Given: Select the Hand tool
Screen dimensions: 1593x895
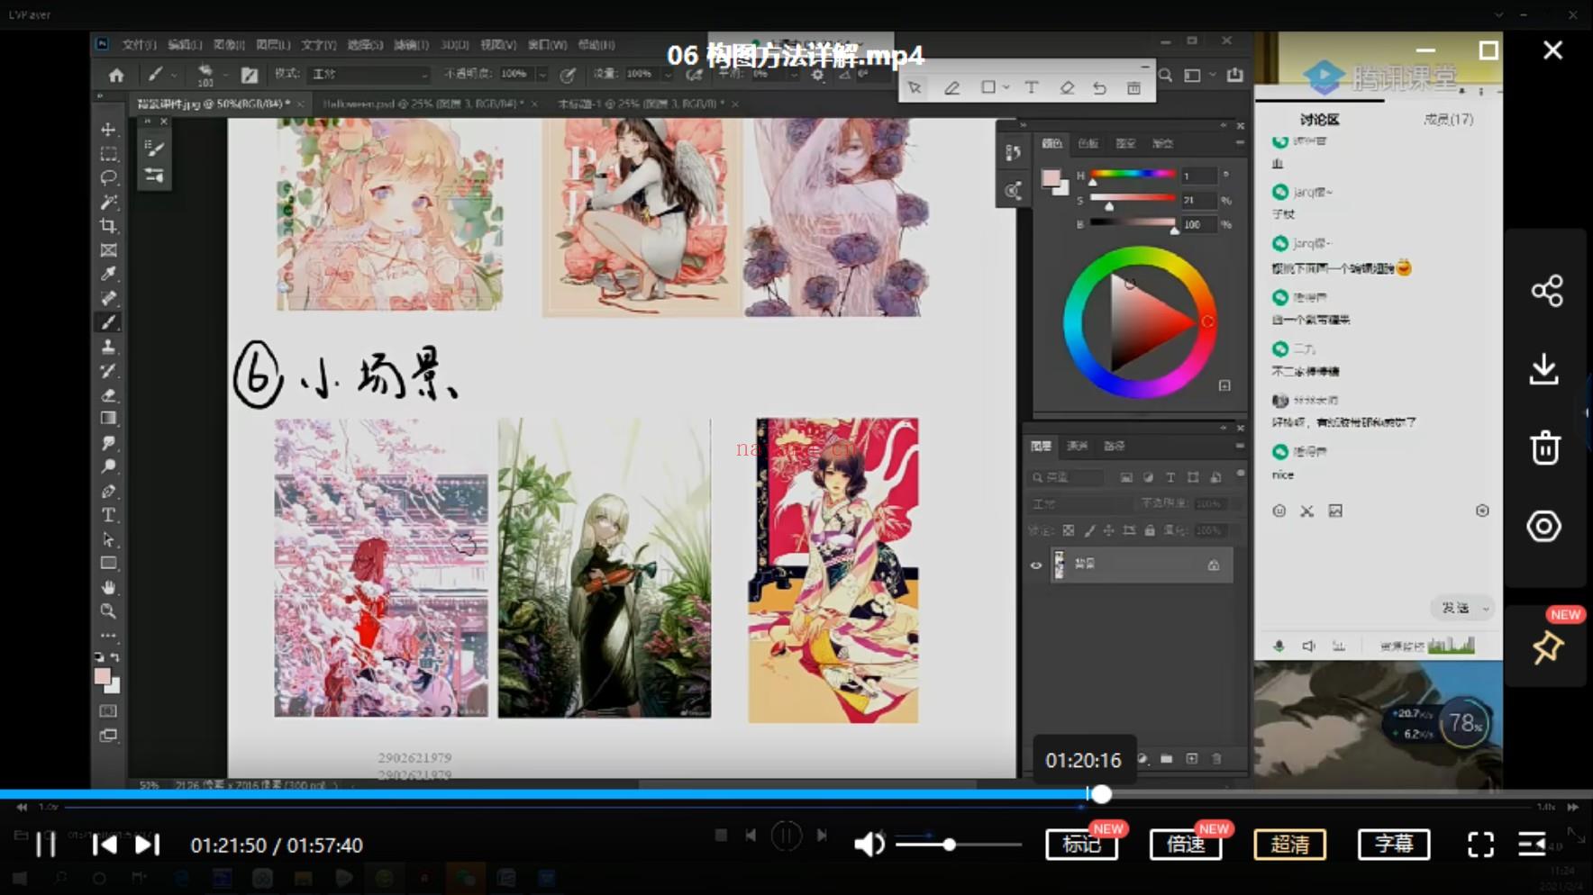Looking at the screenshot, I should (x=108, y=587).
